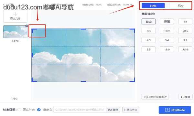Image resolution: width=194 pixels, height=116 pixels.
Task: Apply crop to all images
Action: 155,97
